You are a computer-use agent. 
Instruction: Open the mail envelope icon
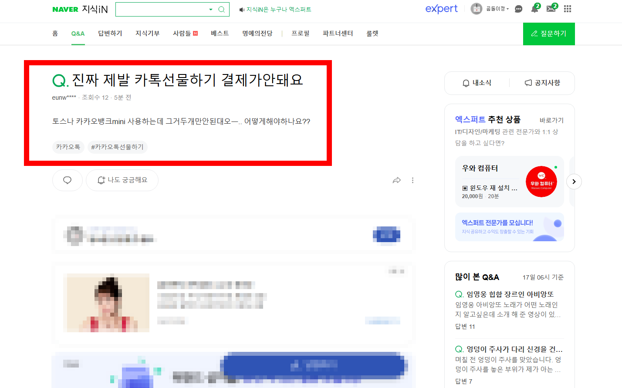coord(551,9)
